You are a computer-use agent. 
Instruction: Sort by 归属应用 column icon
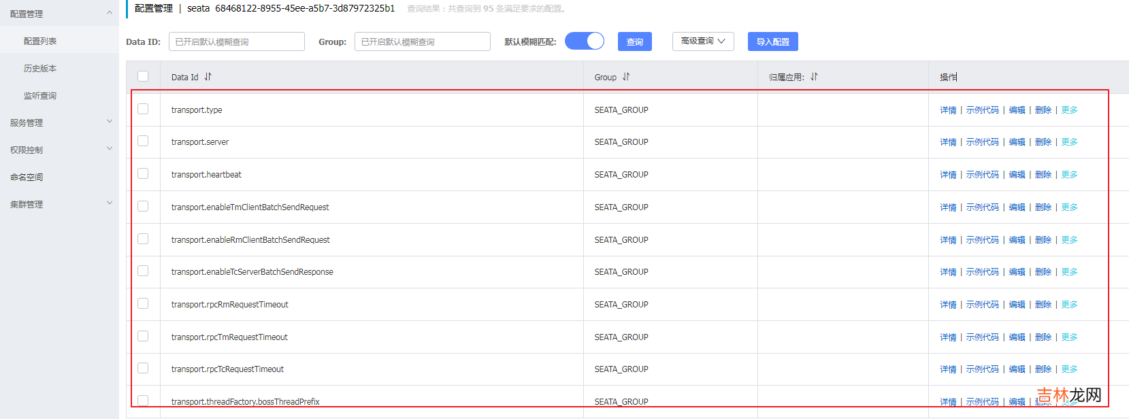pos(814,77)
